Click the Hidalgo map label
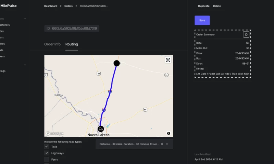 click(58, 95)
